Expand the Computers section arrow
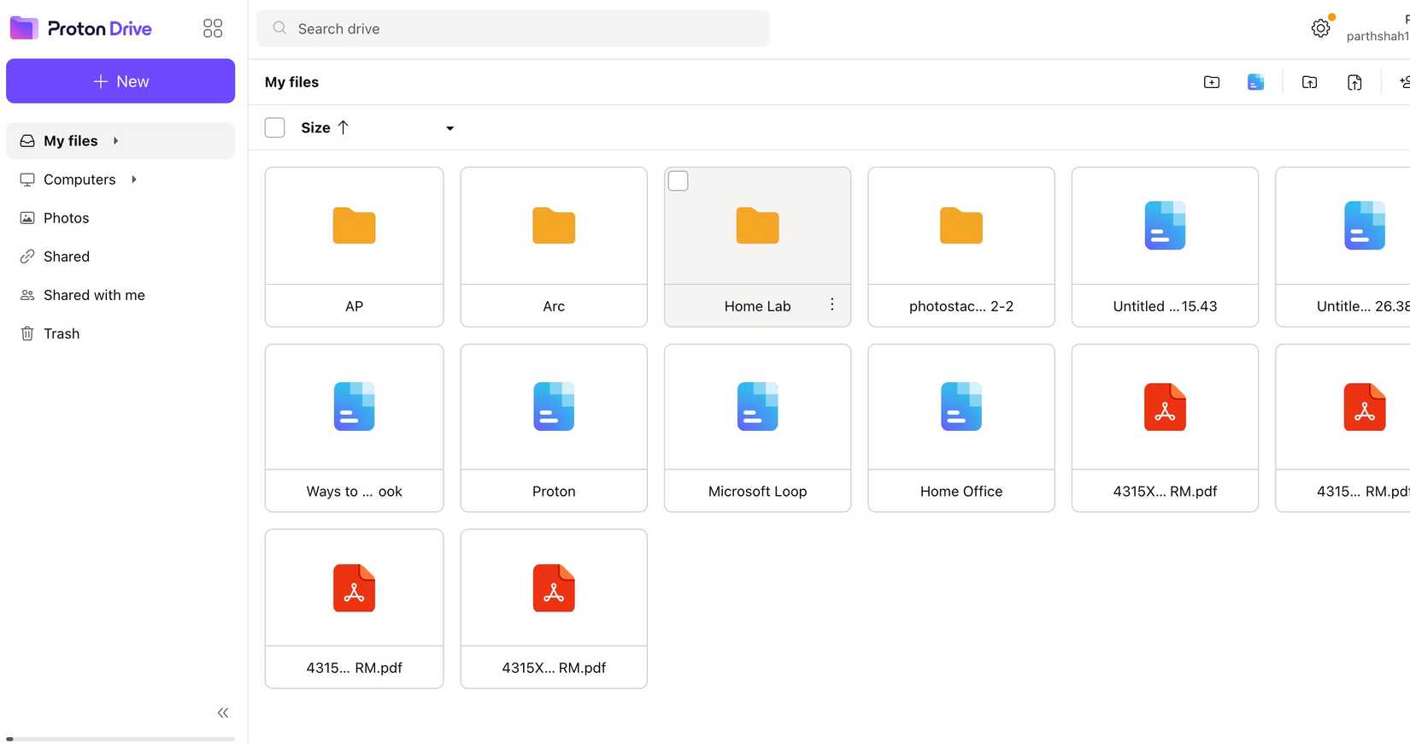The image size is (1410, 743). pos(133,180)
